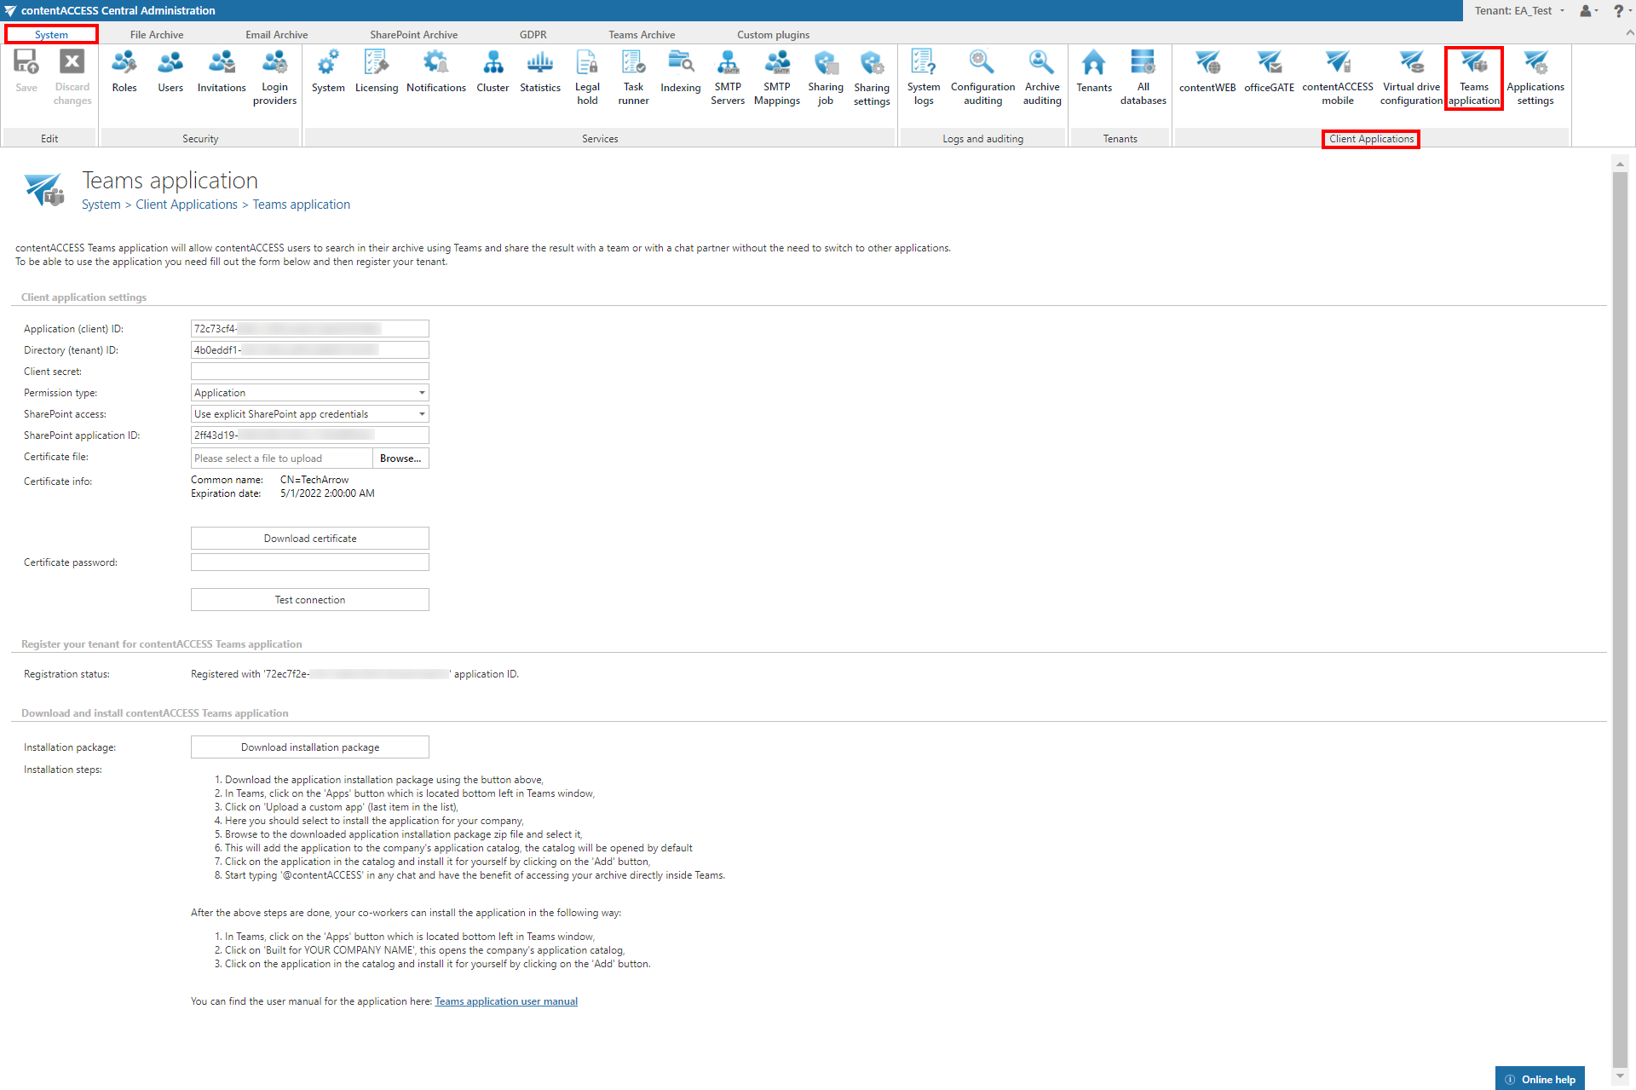1636x1090 pixels.
Task: Switch to the Email Archive tab
Action: click(276, 35)
